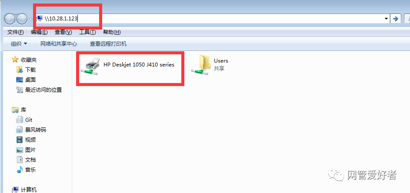Image resolution: width=410 pixels, height=193 pixels.
Task: Open the 组织 dropdown in the toolbar
Action: pyautogui.click(x=19, y=43)
